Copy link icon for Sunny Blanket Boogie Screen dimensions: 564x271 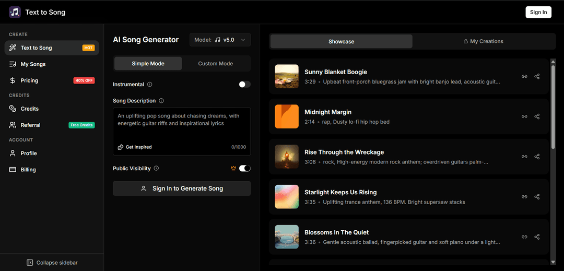(524, 76)
